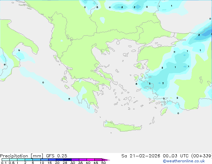Select the 'Precipitation [mm]' title text

21,156
